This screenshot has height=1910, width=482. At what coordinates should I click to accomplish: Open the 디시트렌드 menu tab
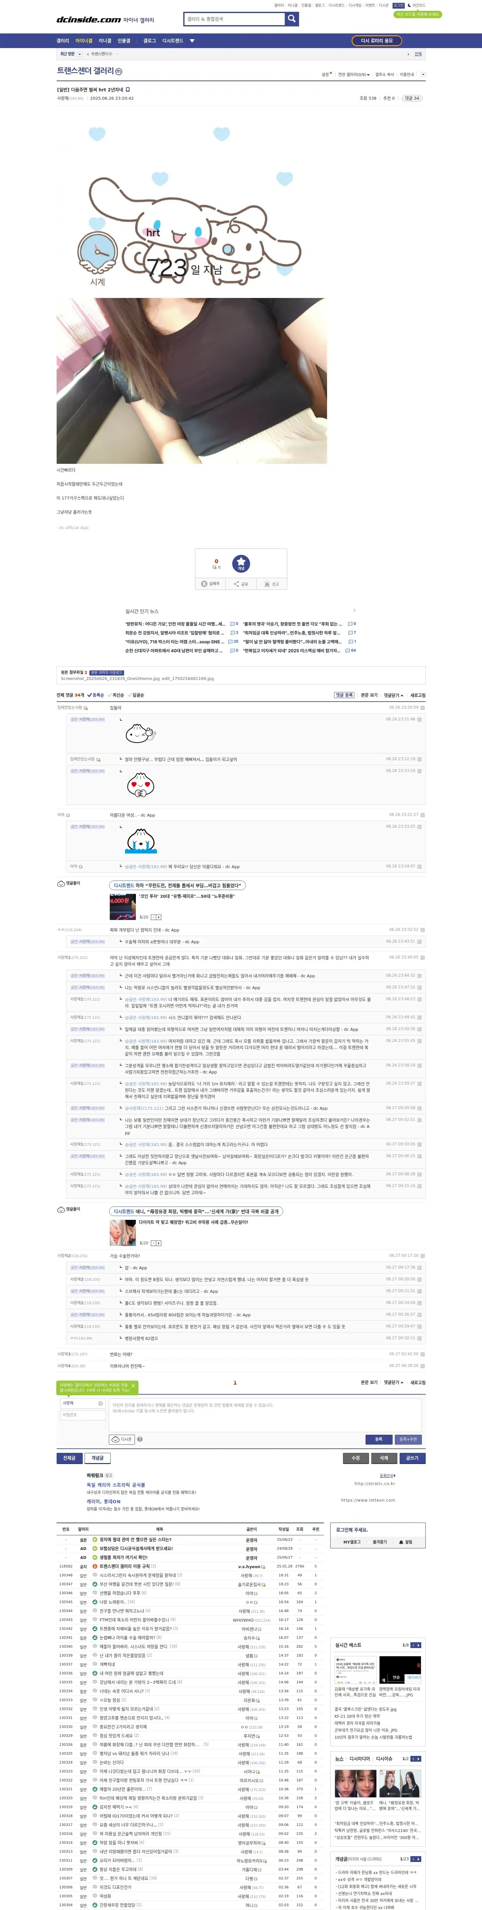pyautogui.click(x=173, y=41)
